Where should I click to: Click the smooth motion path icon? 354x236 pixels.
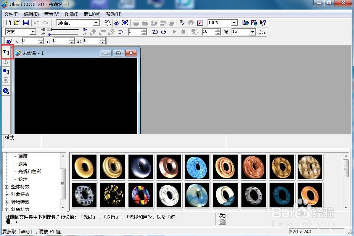(x=121, y=32)
